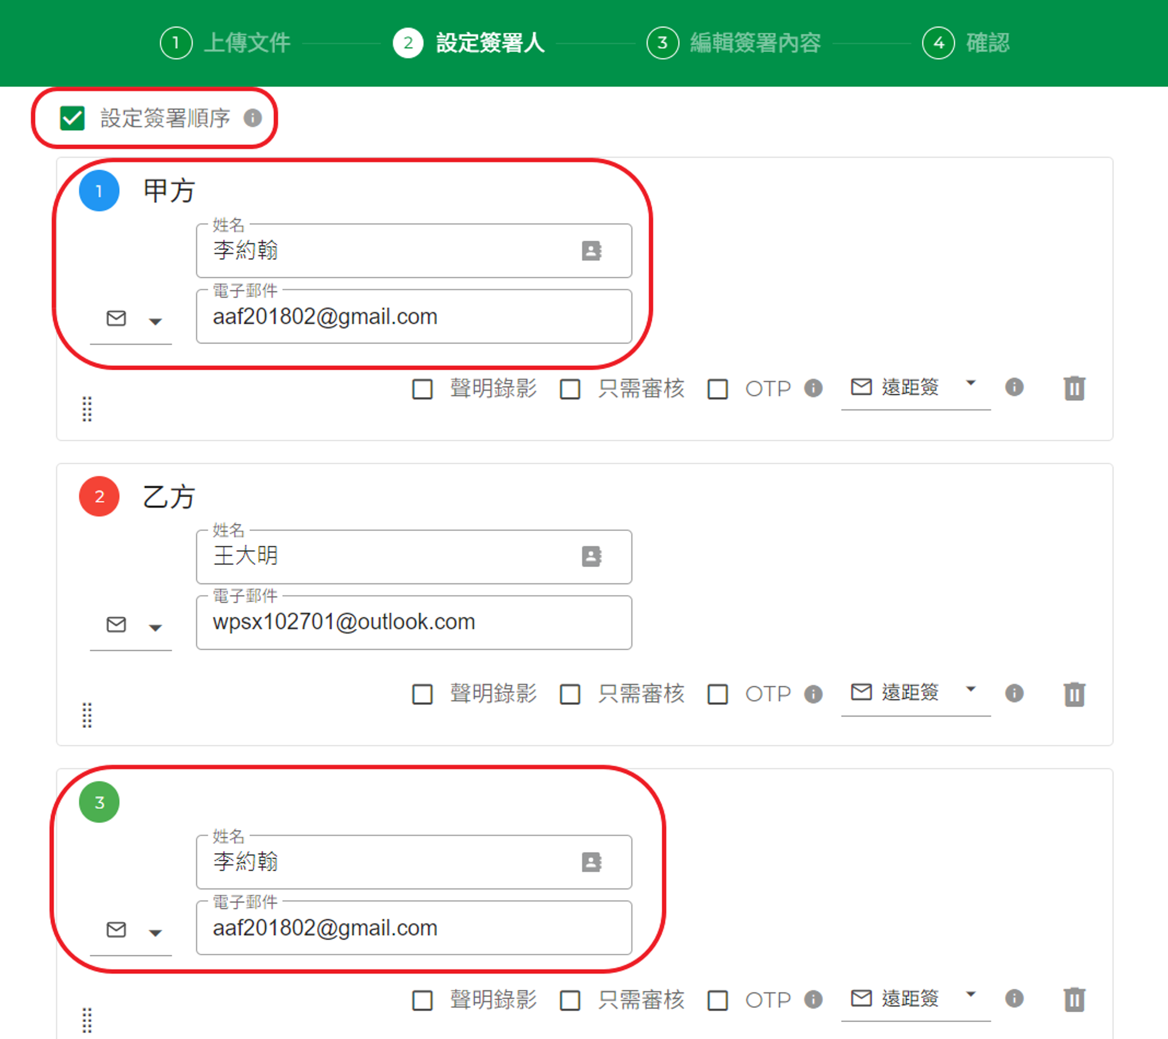Screen dimensions: 1168x1039
Task: Show signing mode info icon for 甲方
Action: (1014, 387)
